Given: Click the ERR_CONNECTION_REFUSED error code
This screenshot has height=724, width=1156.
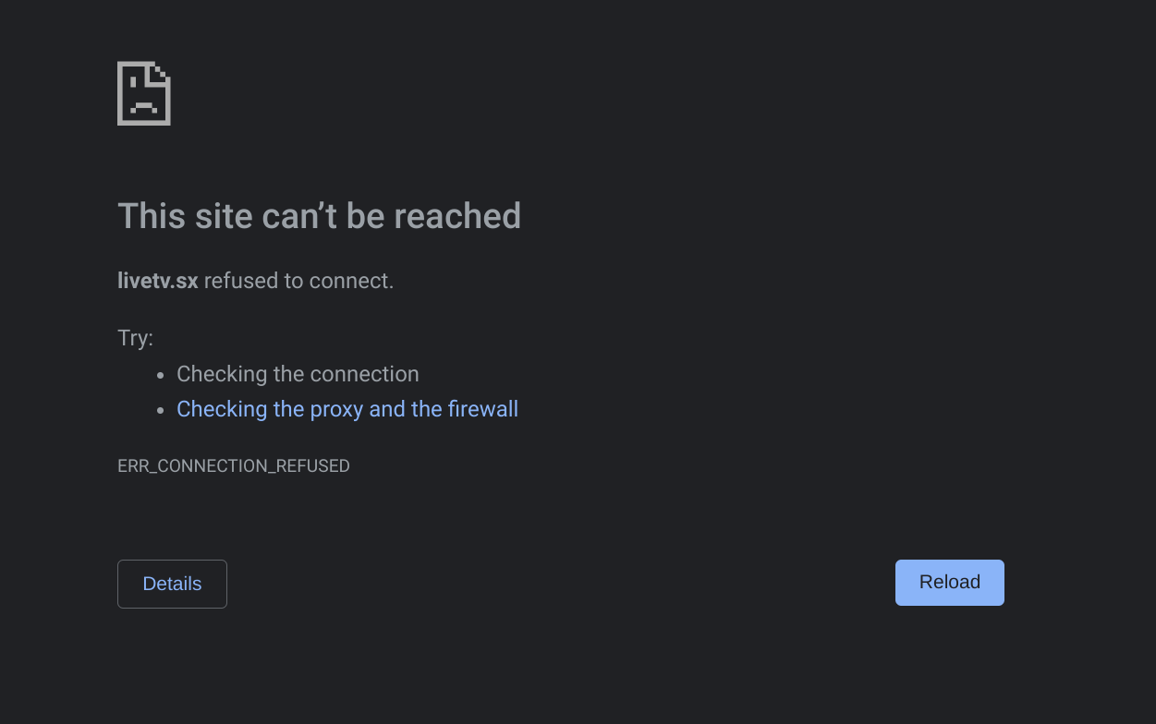Looking at the screenshot, I should [234, 466].
